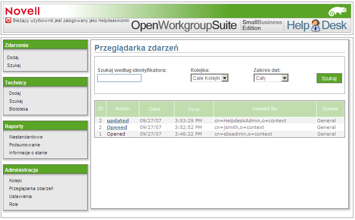Viewport: 355px width, 220px height.
Task: Click the red logout power icon
Action: click(x=8, y=20)
